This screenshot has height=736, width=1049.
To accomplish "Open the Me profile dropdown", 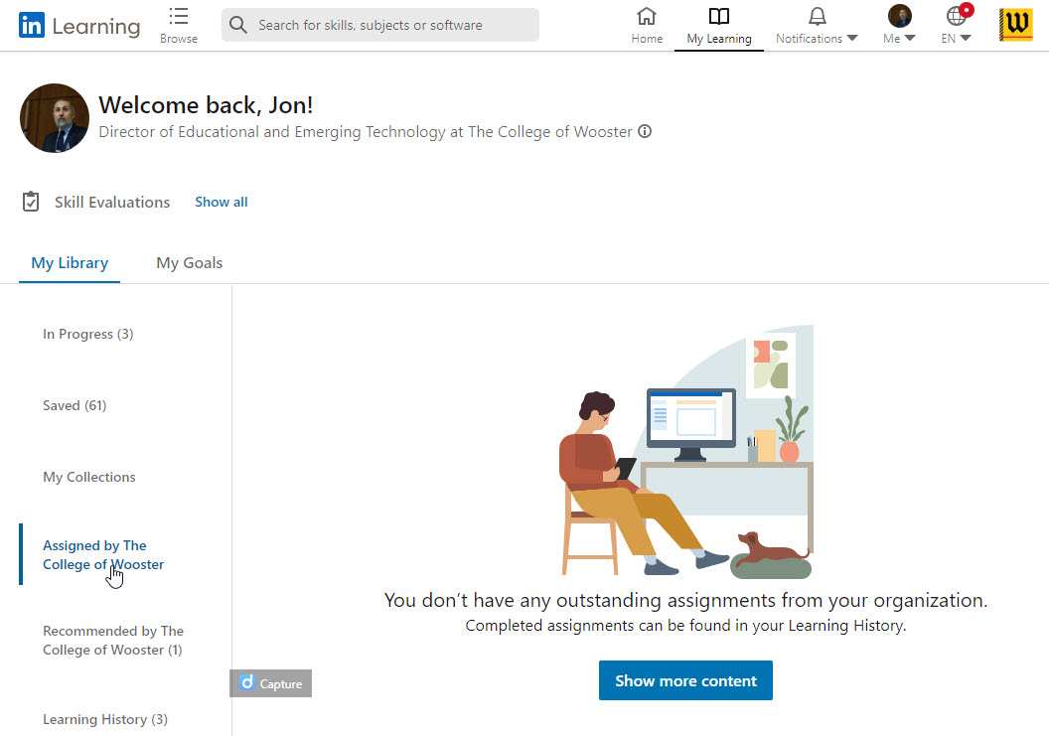I will [x=899, y=24].
